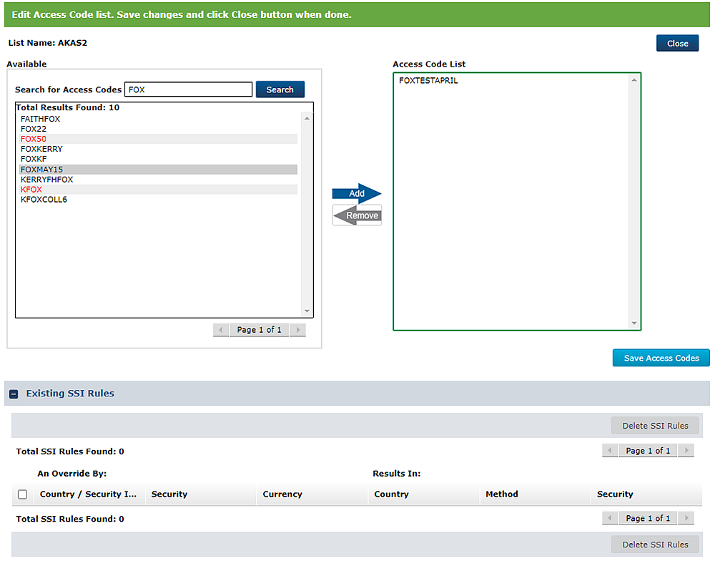Go to previous page of Available results
Screen dimensions: 715x561
coord(221,330)
